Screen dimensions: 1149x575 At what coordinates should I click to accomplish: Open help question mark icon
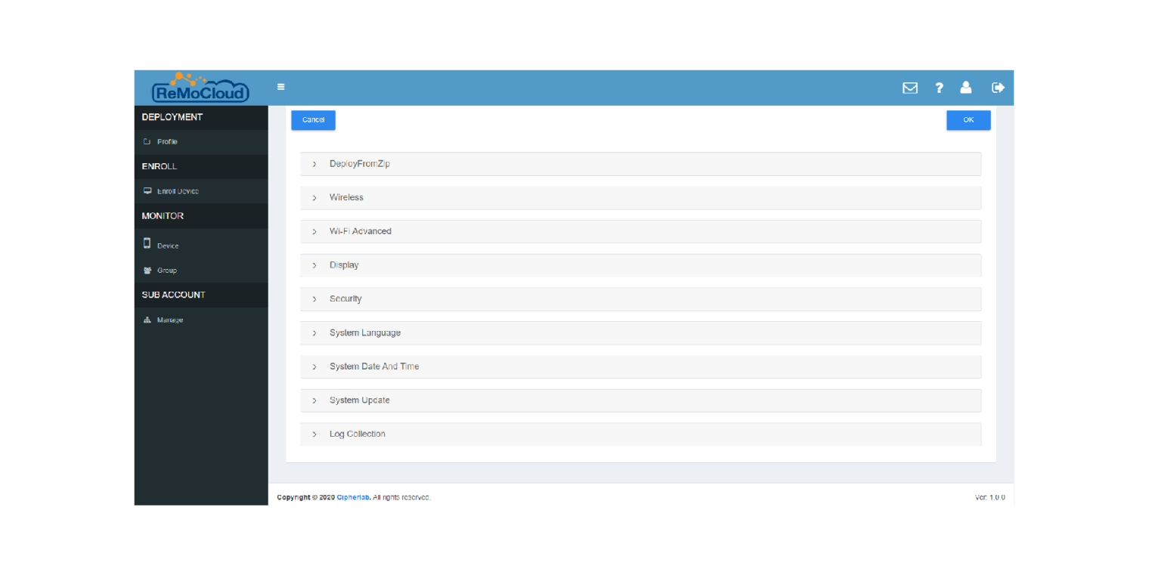point(939,88)
